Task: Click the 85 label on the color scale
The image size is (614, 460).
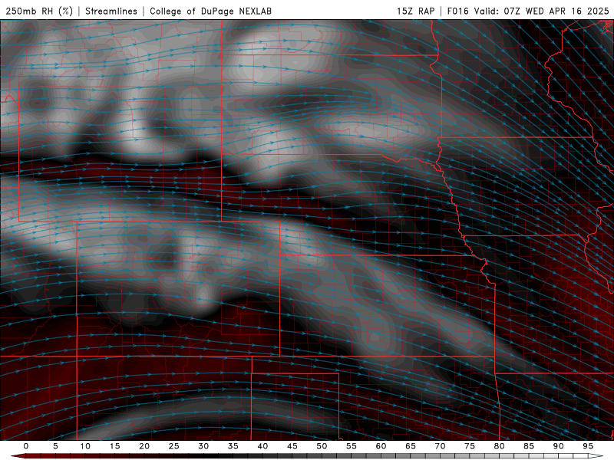Action: (x=529, y=446)
